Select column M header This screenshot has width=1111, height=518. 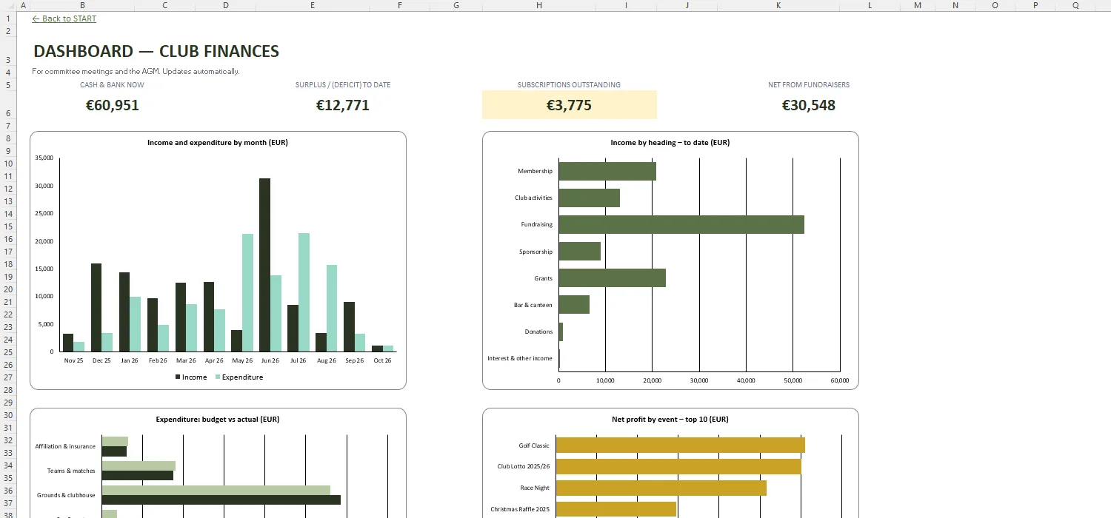tap(918, 5)
